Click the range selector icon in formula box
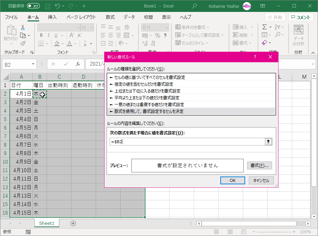This screenshot has height=236, width=318. tap(269, 142)
